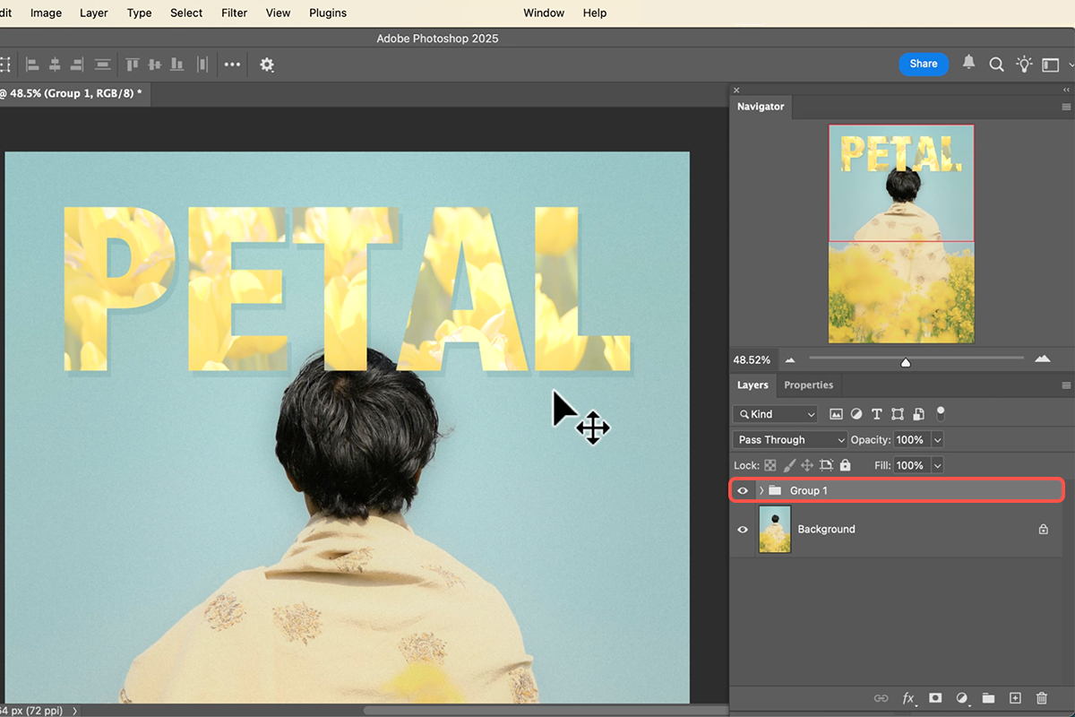The height and width of the screenshot is (717, 1075).
Task: Click the align top edges icon
Action: tap(133, 65)
